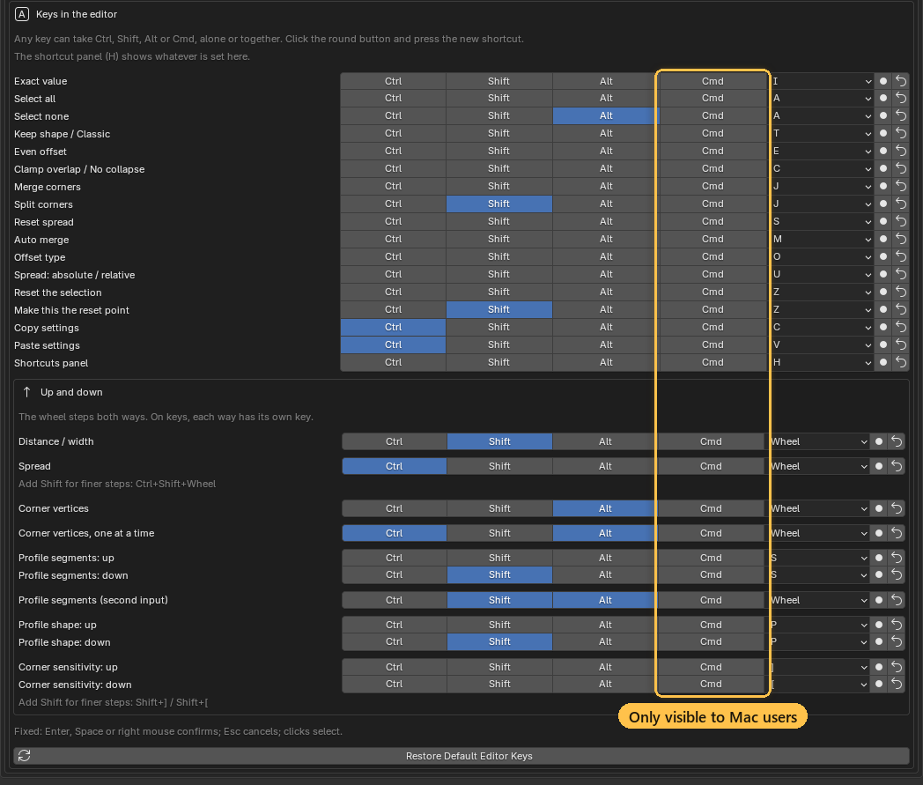Screen dimensions: 923x785
Task: Click Restore Default Editor Keys button
Action: point(461,756)
